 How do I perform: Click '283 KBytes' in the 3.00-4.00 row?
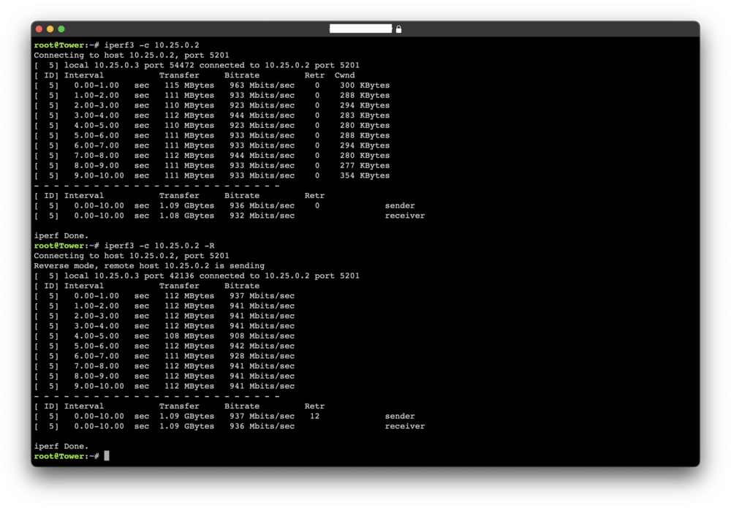(365, 115)
